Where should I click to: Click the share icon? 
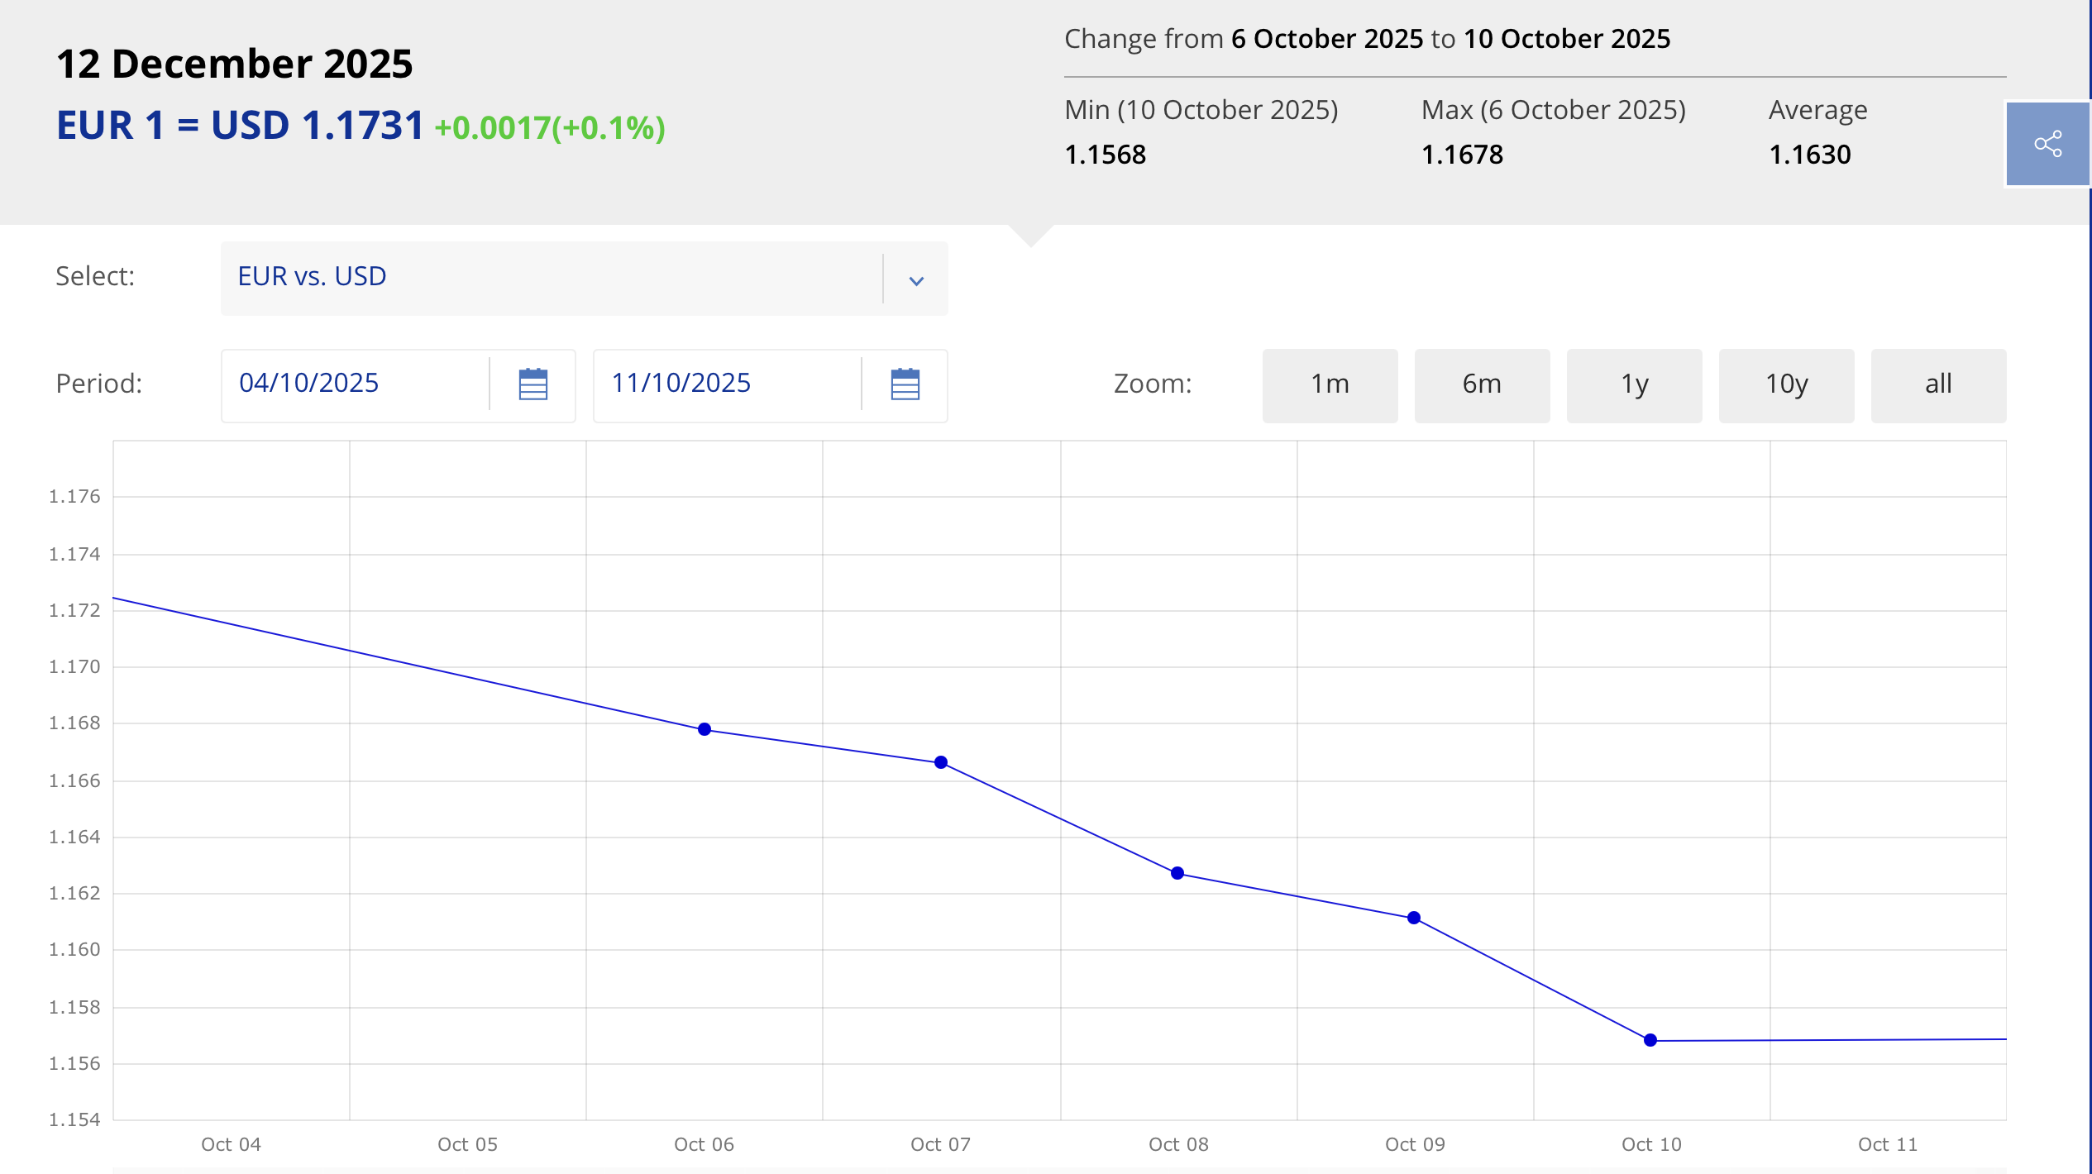click(2048, 144)
